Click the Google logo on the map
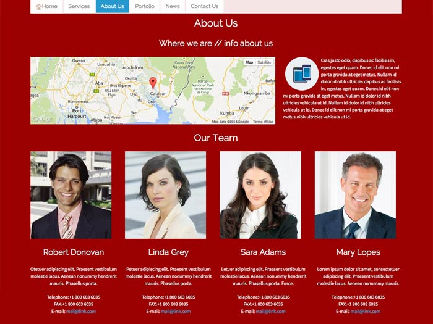 pyautogui.click(x=42, y=119)
